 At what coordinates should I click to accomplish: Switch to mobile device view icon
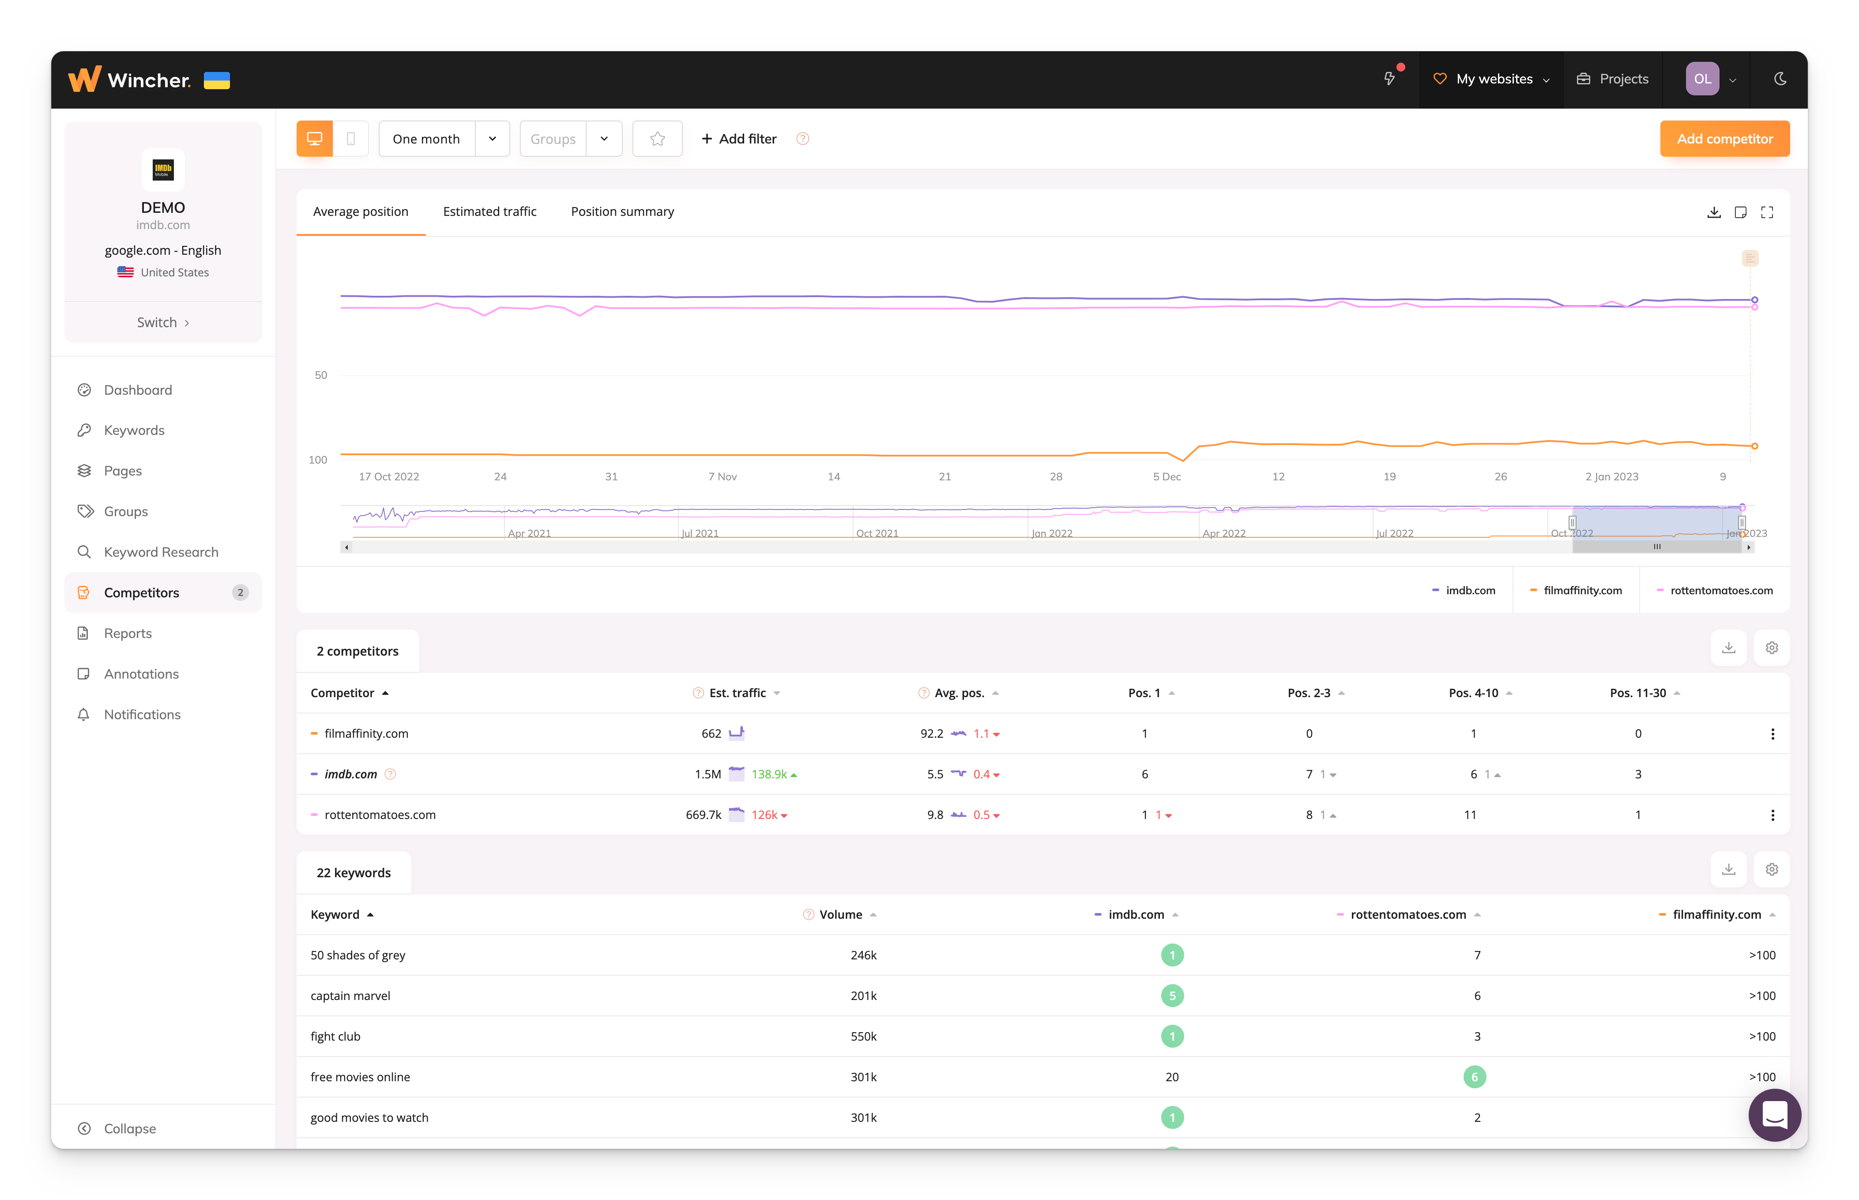point(350,139)
